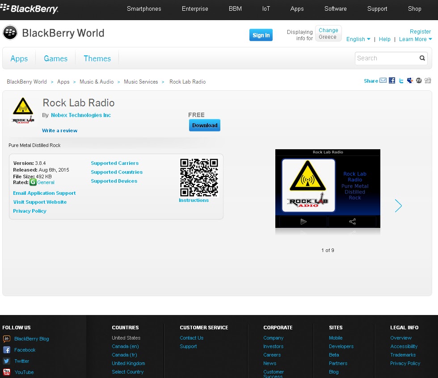This screenshot has width=438, height=378.
Task: Open the English language dropdown
Action: click(x=358, y=39)
